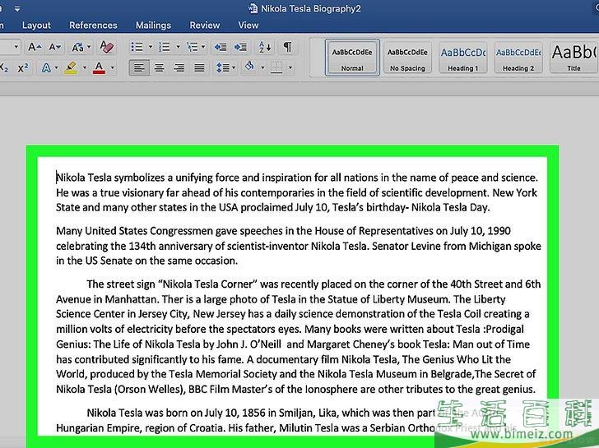Open the View tab
Viewport: 599px width, 448px height.
point(248,25)
